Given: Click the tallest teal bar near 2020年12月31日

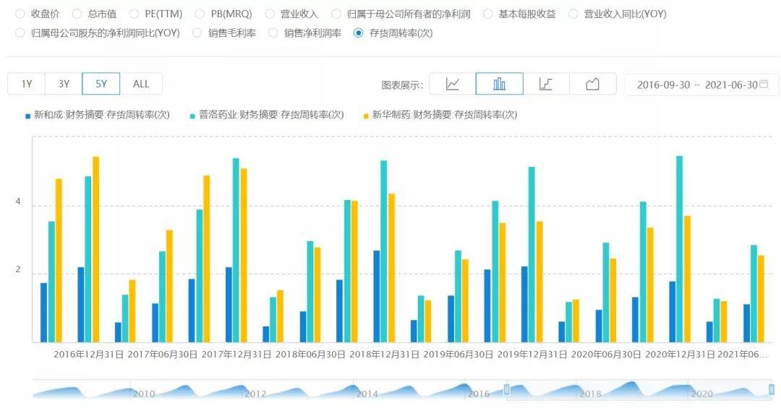Looking at the screenshot, I should coord(679,249).
